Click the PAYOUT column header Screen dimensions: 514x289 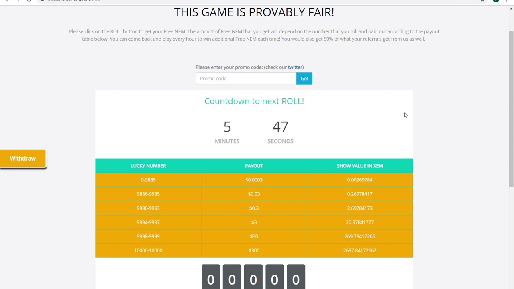coord(254,166)
